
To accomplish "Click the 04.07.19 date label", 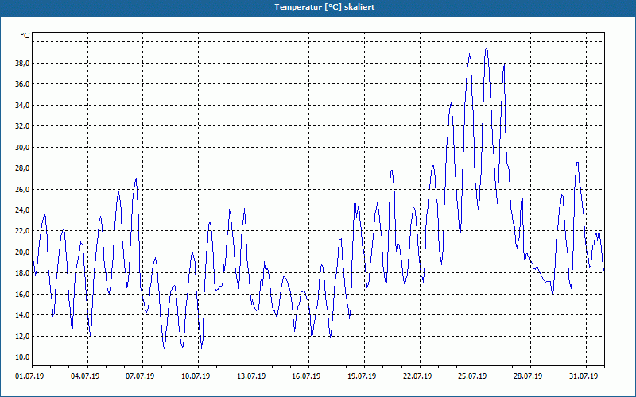I will (x=85, y=376).
